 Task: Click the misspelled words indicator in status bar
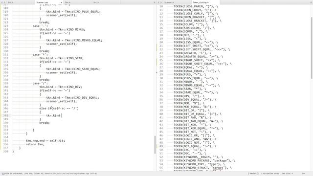270,174
